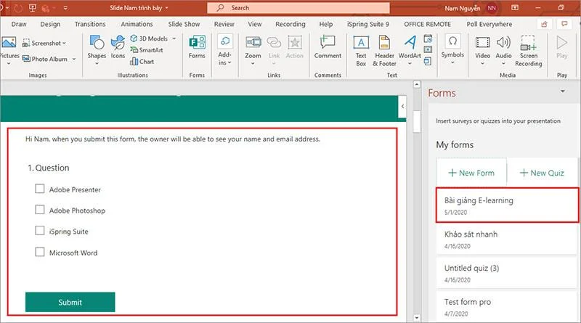This screenshot has width=581, height=323.
Task: Open the Animations tab
Action: pyautogui.click(x=137, y=24)
